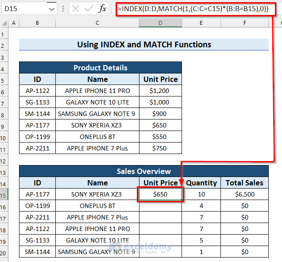This screenshot has height=262, width=282.
Task: Select $0 total in row 17
Action: [x=244, y=217]
